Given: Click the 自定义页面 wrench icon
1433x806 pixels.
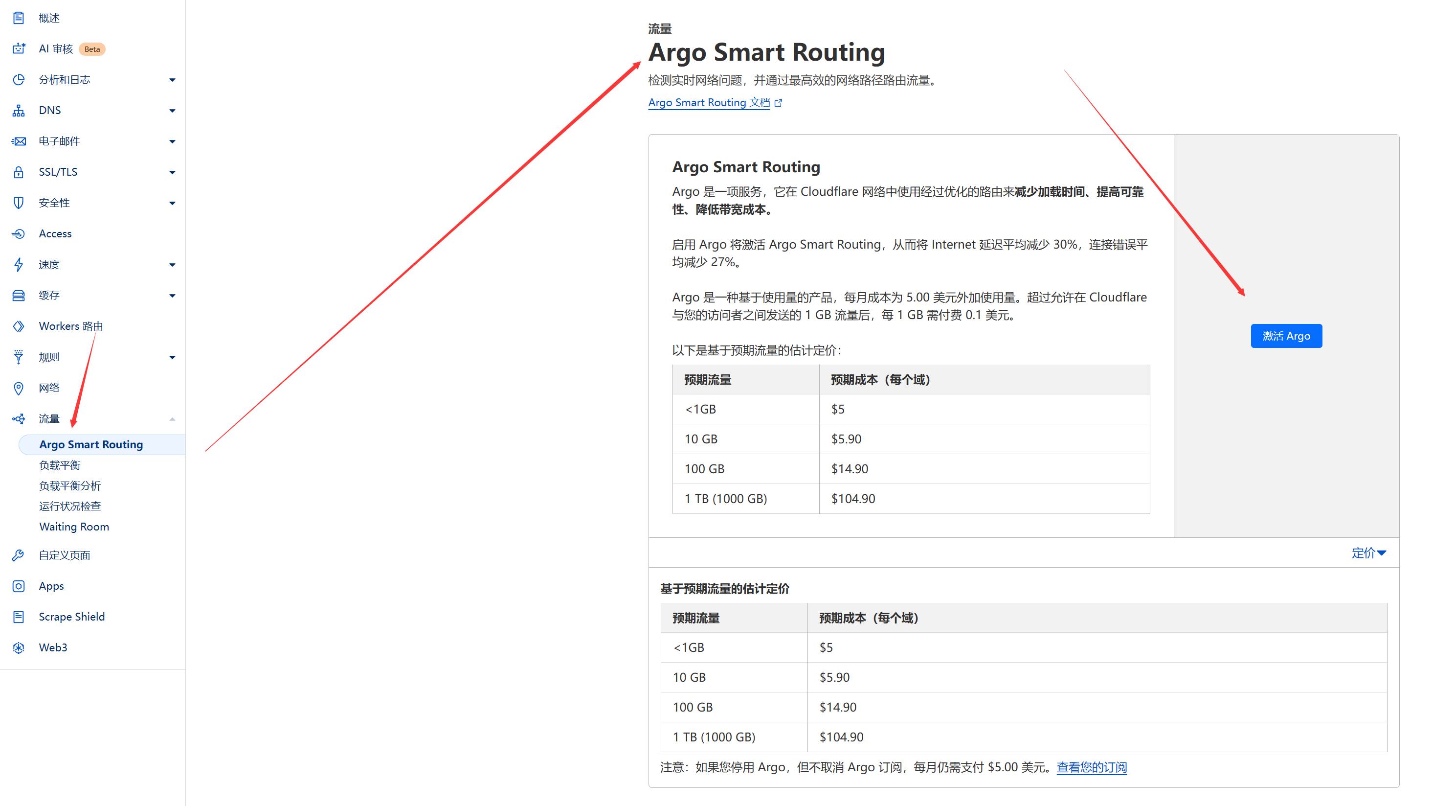Looking at the screenshot, I should pos(19,555).
